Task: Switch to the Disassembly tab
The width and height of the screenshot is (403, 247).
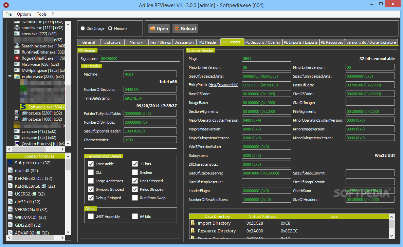Action: 184,42
